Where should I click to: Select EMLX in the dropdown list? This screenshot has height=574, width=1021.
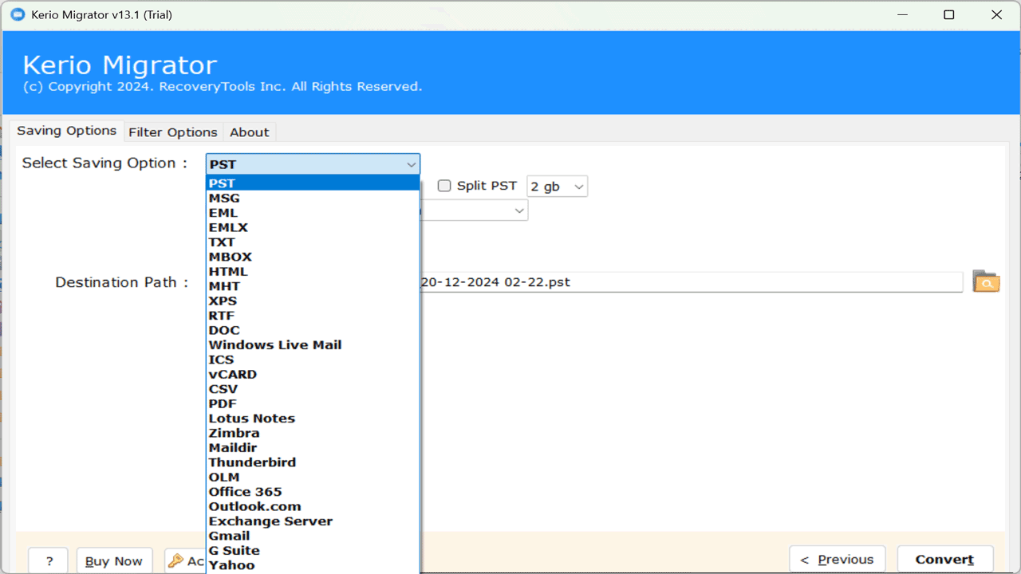[x=313, y=227]
